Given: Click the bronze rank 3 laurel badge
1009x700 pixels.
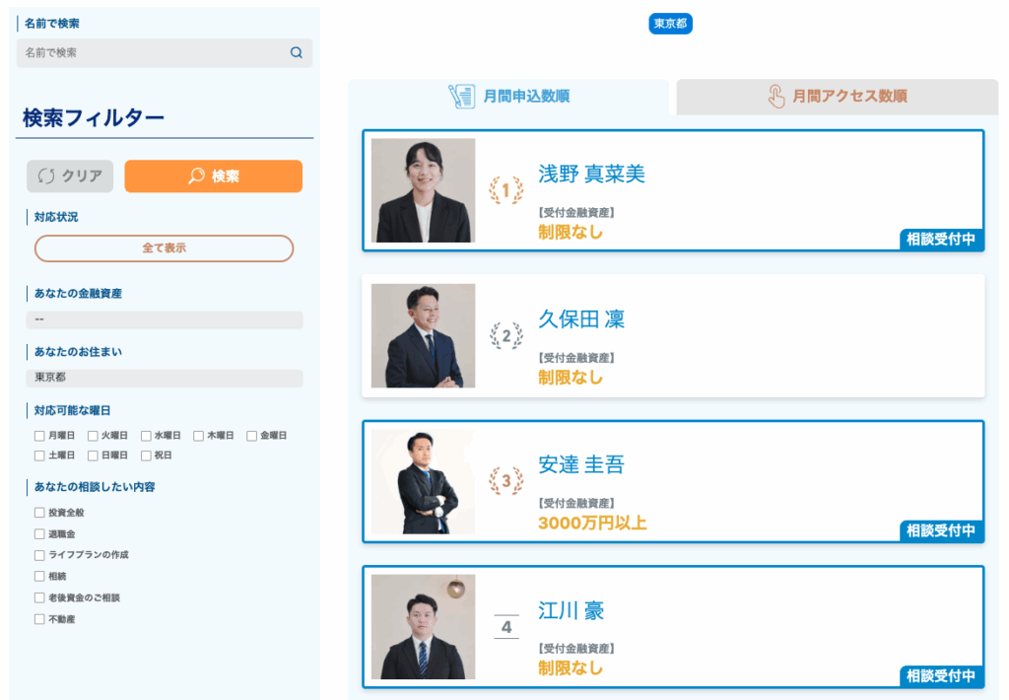Looking at the screenshot, I should (506, 481).
